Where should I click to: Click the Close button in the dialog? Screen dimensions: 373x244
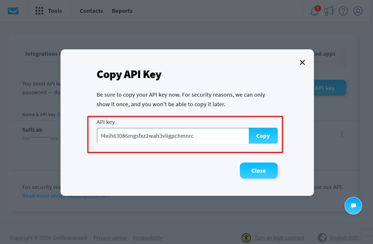259,171
